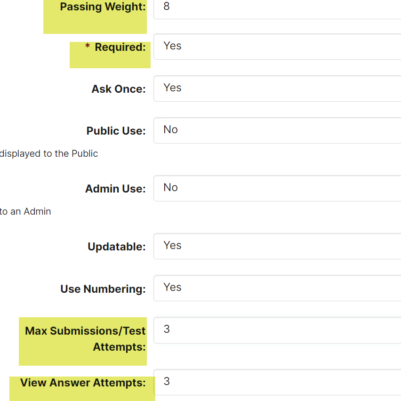The image size is (401, 401).
Task: Open the Admin Use dropdown showing No
Action: coord(277,188)
